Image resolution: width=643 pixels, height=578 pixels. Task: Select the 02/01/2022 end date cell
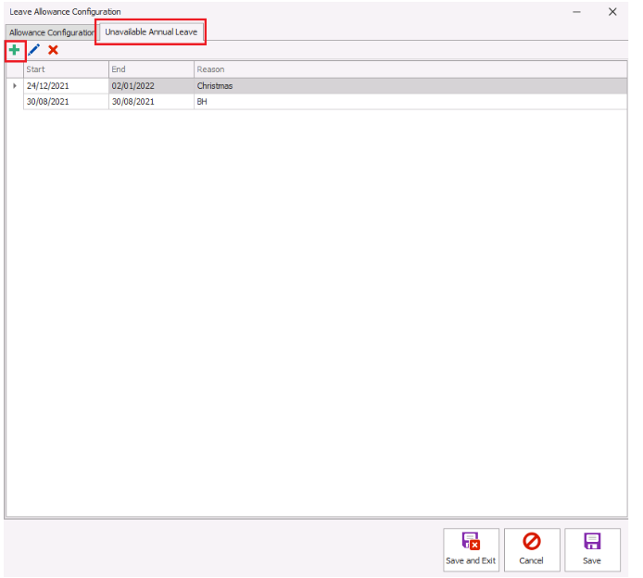(x=150, y=86)
